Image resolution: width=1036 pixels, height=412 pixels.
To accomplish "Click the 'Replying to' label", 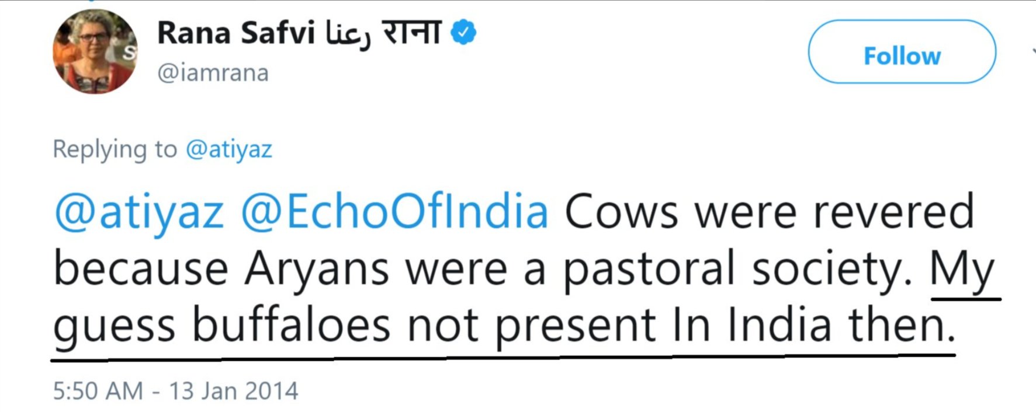I will (115, 149).
